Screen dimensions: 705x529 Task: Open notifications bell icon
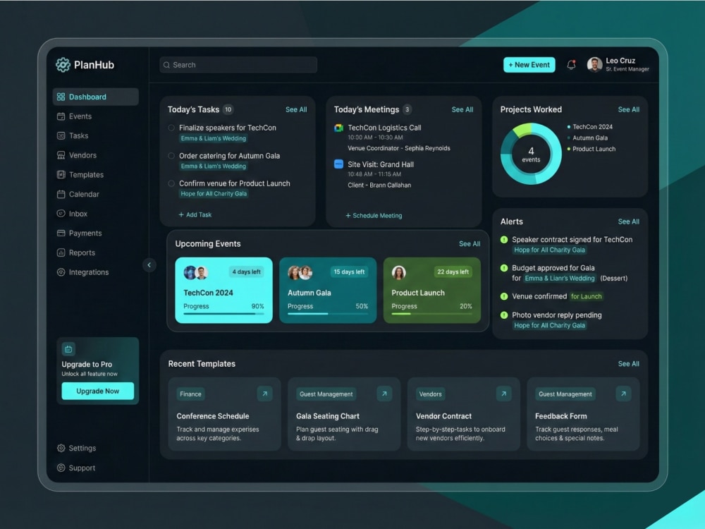click(x=572, y=65)
